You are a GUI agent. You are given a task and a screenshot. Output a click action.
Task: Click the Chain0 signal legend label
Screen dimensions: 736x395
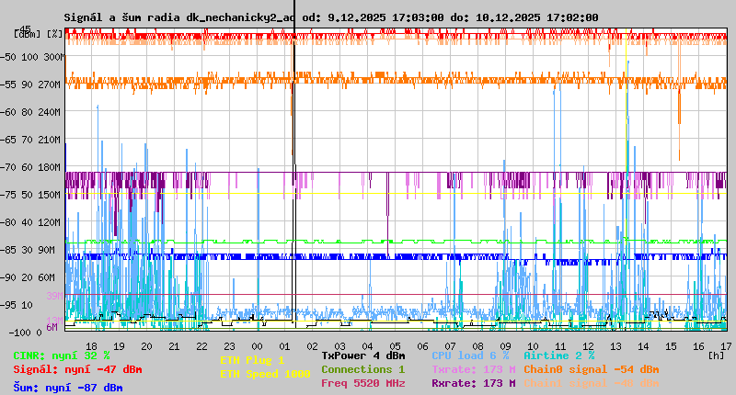[x=591, y=369]
